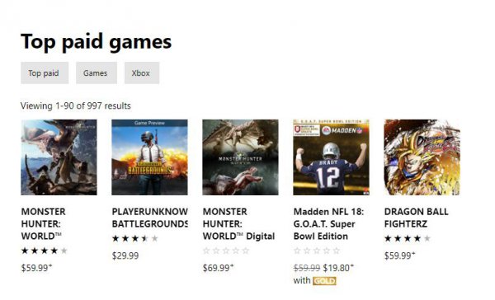495x300 pixels.
Task: Open PlayerUnknown's Battlegrounds cover image
Action: coord(149,157)
